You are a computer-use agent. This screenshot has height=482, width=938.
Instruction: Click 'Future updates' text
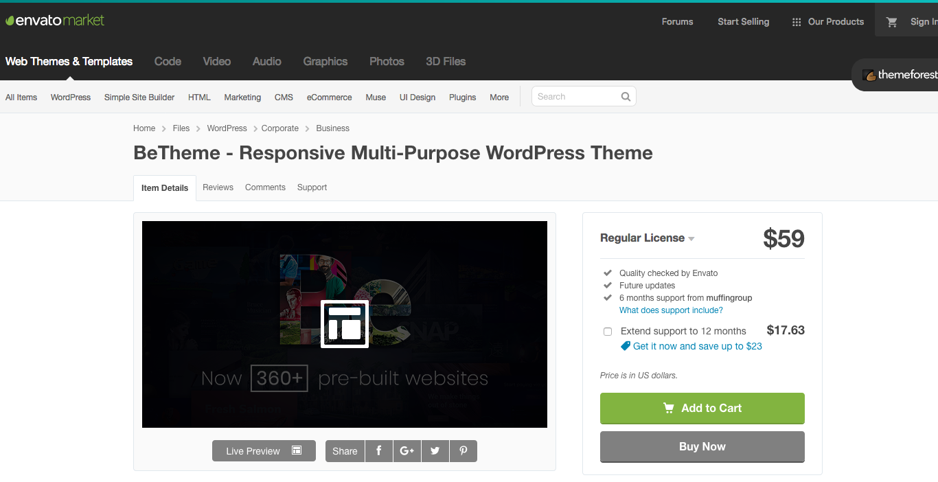coord(647,286)
